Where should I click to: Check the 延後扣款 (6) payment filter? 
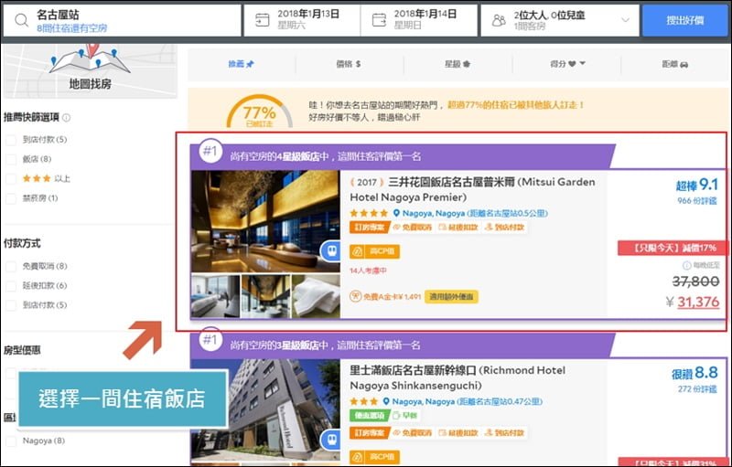11,286
